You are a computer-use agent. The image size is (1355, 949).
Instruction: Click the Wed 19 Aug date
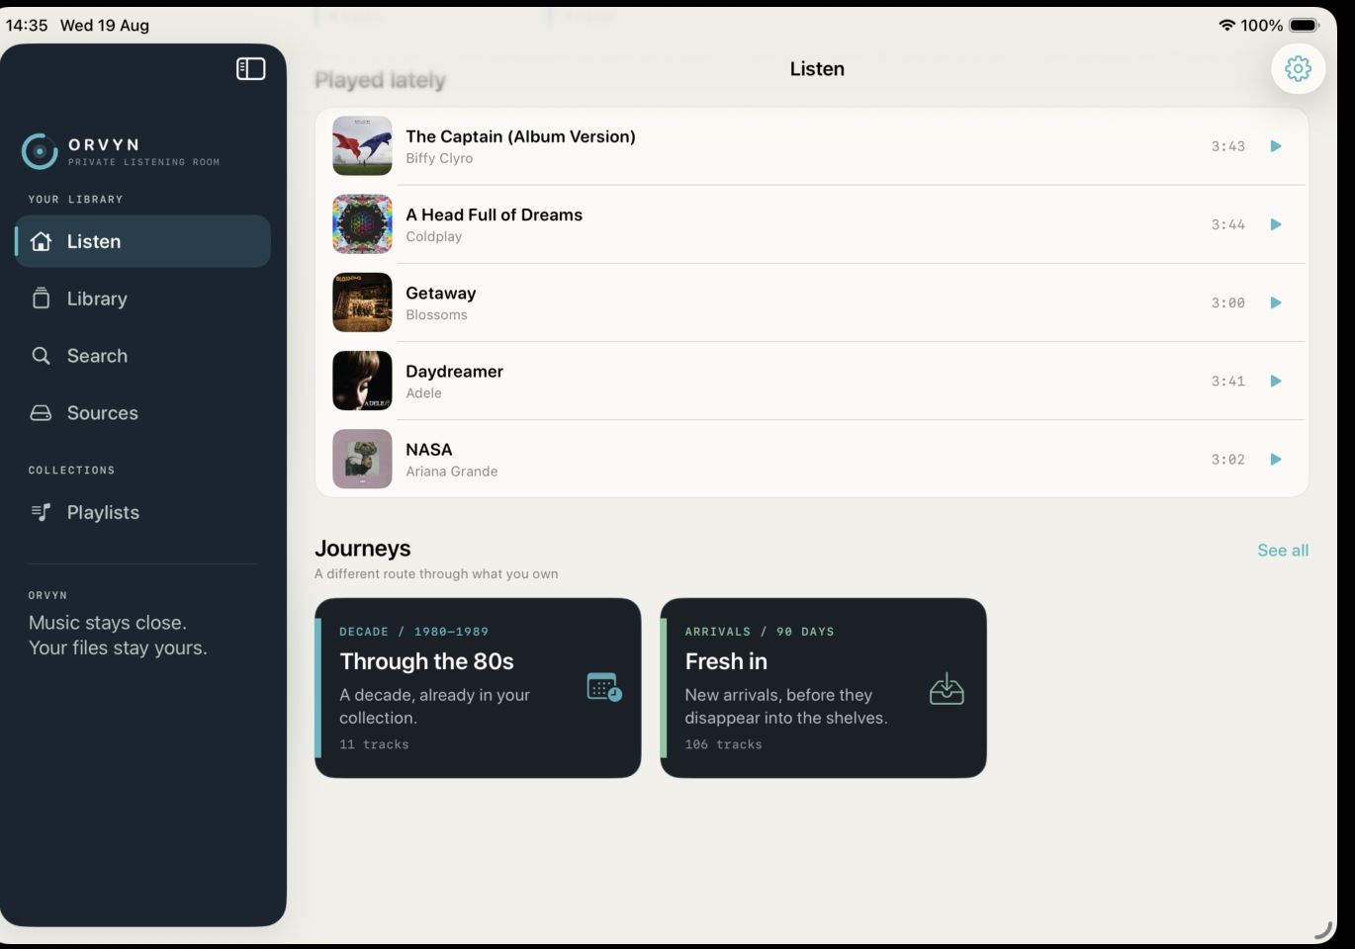coord(105,25)
